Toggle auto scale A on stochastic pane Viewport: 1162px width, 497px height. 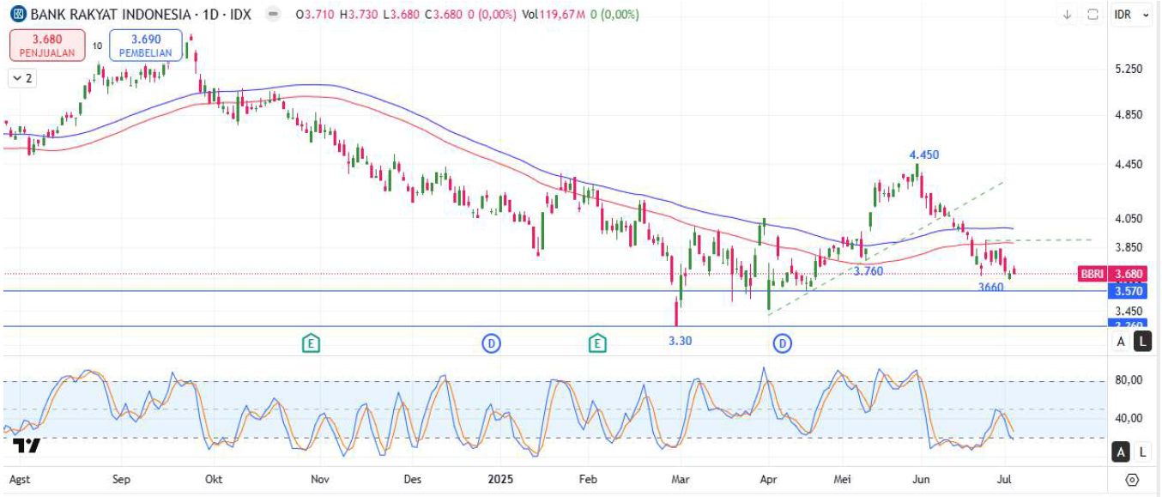click(x=1121, y=452)
